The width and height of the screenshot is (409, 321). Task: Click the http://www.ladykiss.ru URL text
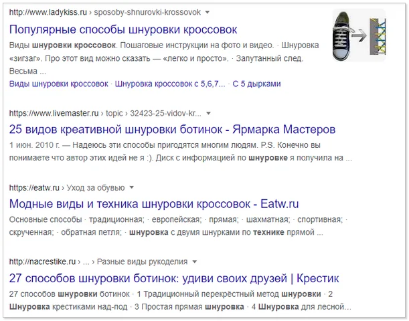[x=48, y=12]
